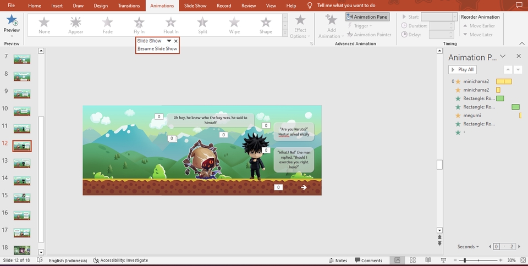Expand the animation gallery More arrow
Screen dimensions: 528x266
coord(285,34)
